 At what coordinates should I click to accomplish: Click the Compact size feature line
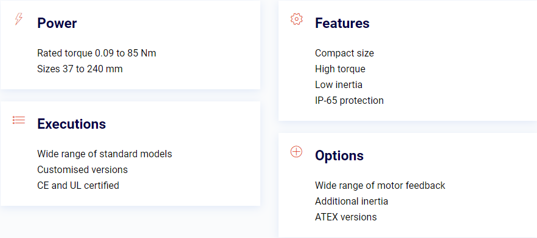pos(345,53)
